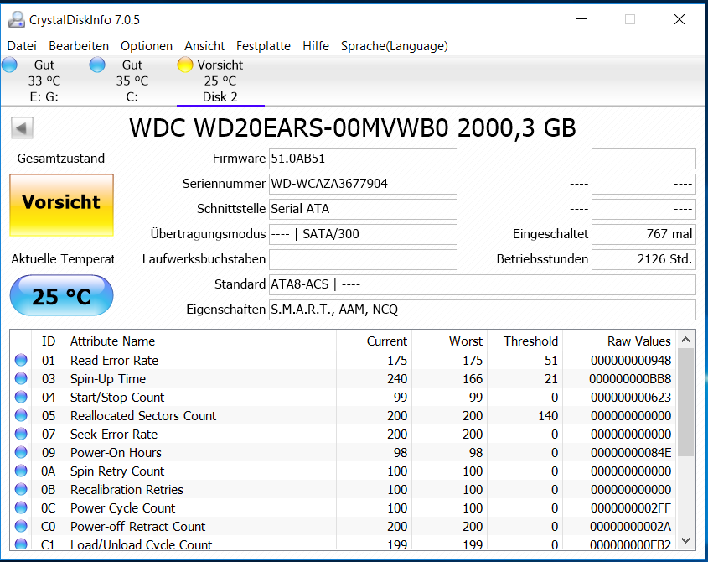
Task: Click yellow caution orb for Disk 2
Action: pos(184,65)
